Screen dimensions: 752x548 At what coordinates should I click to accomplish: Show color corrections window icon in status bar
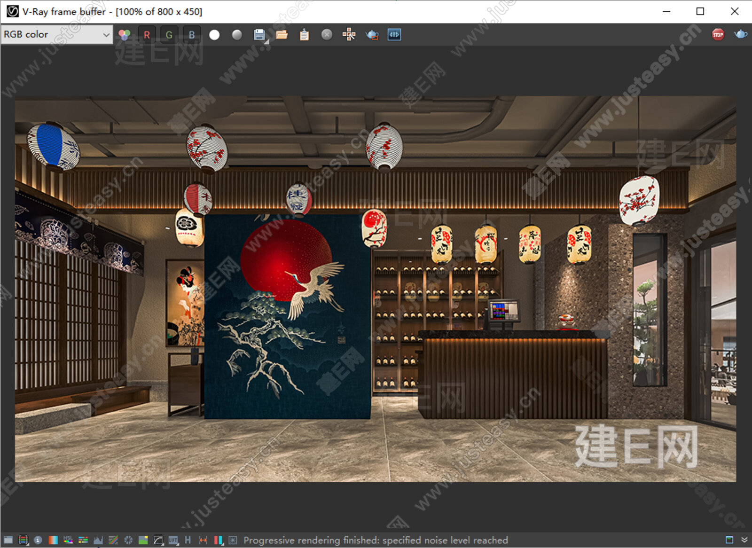click(8, 540)
